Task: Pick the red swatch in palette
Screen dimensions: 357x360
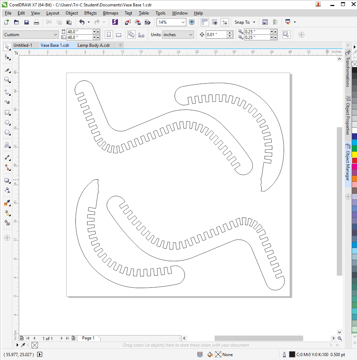Action: (x=355, y=161)
